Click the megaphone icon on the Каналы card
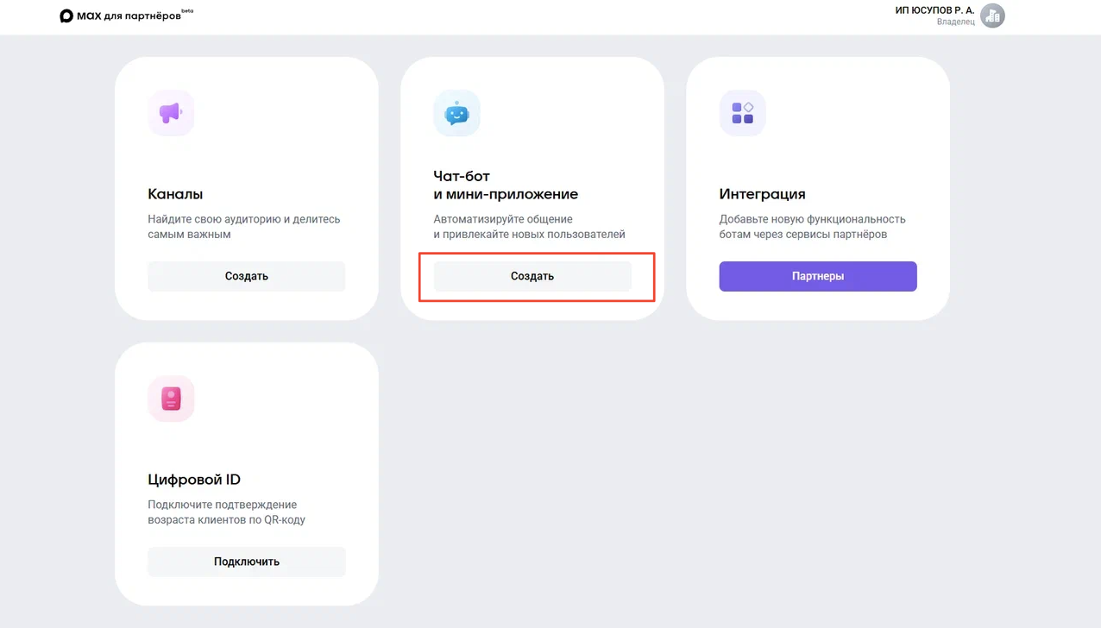Viewport: 1101px width, 628px height. (x=171, y=113)
